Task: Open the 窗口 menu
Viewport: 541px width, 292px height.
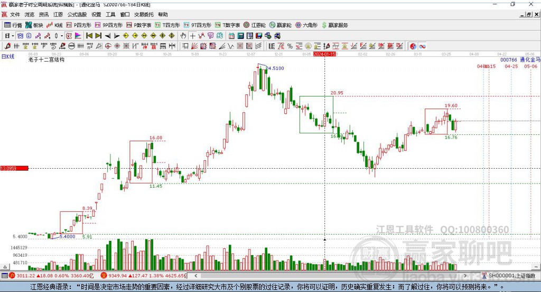Action: coord(125,14)
